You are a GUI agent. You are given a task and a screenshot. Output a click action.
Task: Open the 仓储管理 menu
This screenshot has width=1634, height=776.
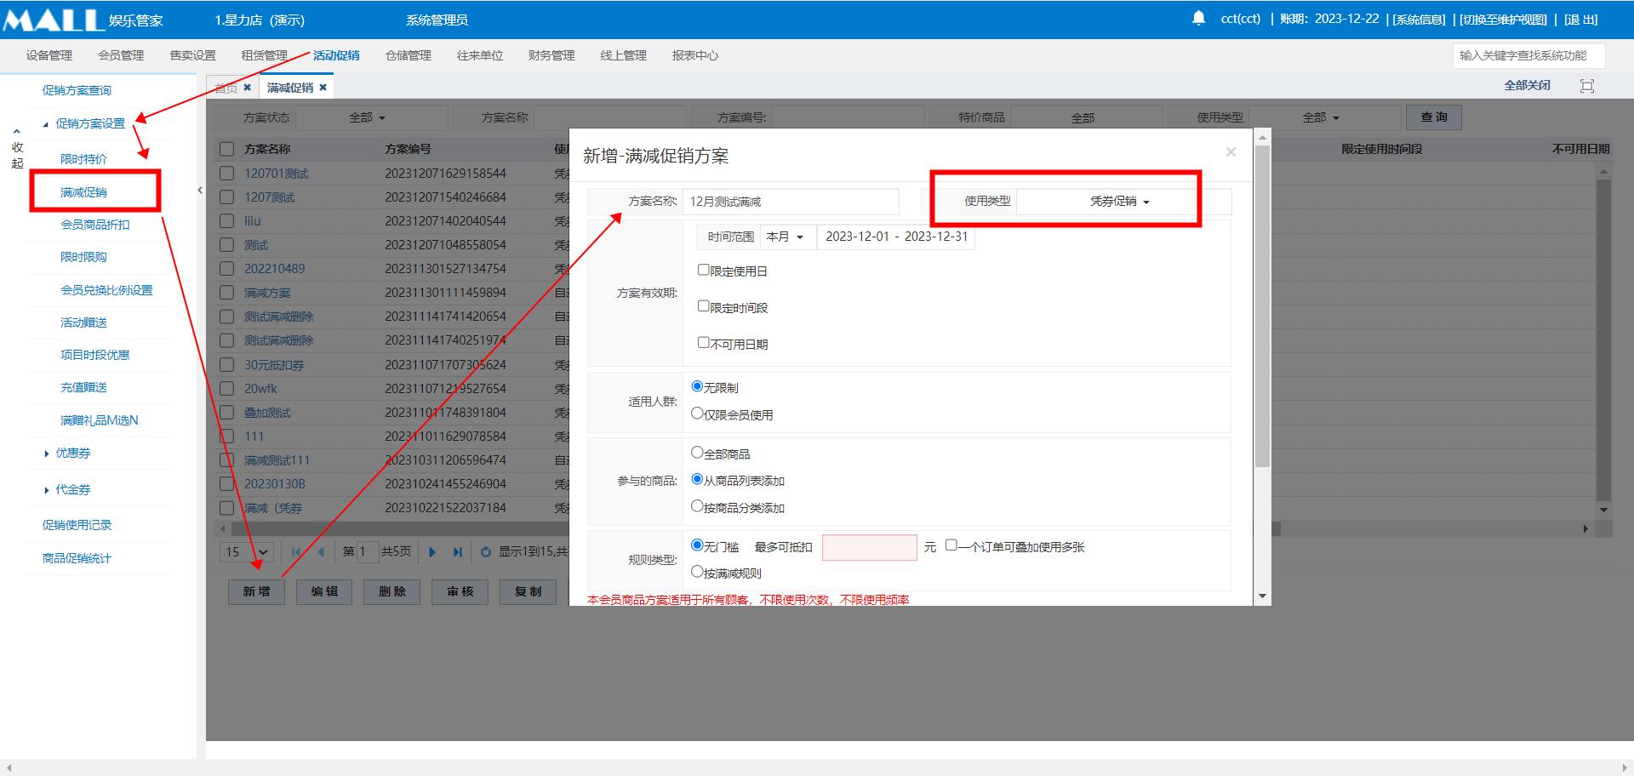click(x=408, y=55)
